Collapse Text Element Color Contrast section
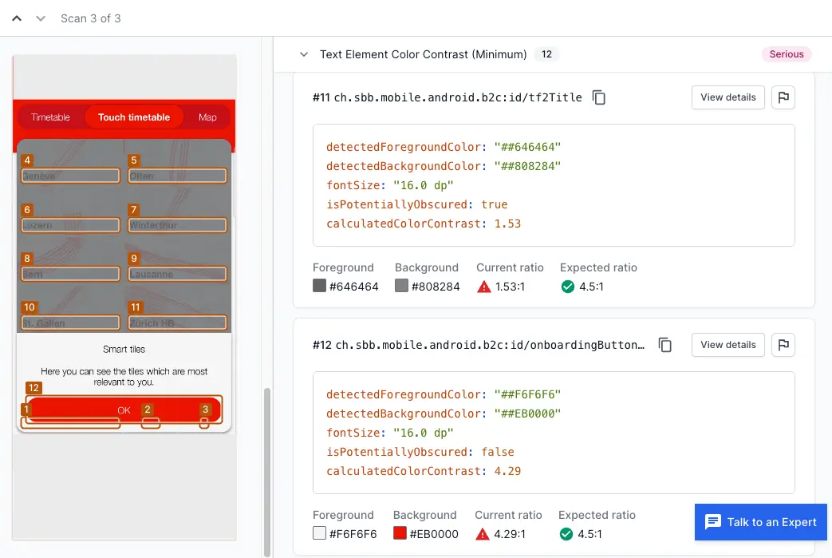 click(x=303, y=54)
